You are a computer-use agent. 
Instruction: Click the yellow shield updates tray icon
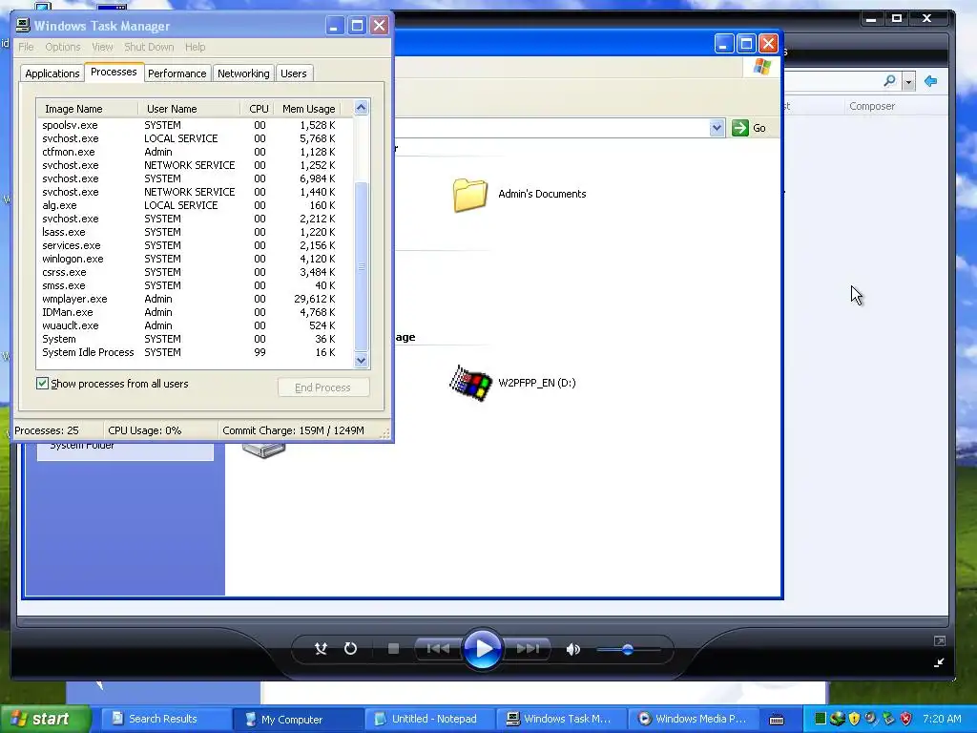click(x=854, y=719)
